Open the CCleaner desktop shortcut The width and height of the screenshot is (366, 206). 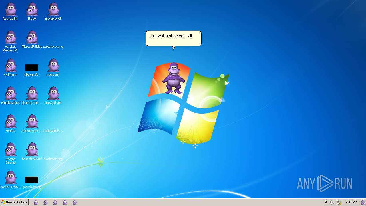(10, 66)
